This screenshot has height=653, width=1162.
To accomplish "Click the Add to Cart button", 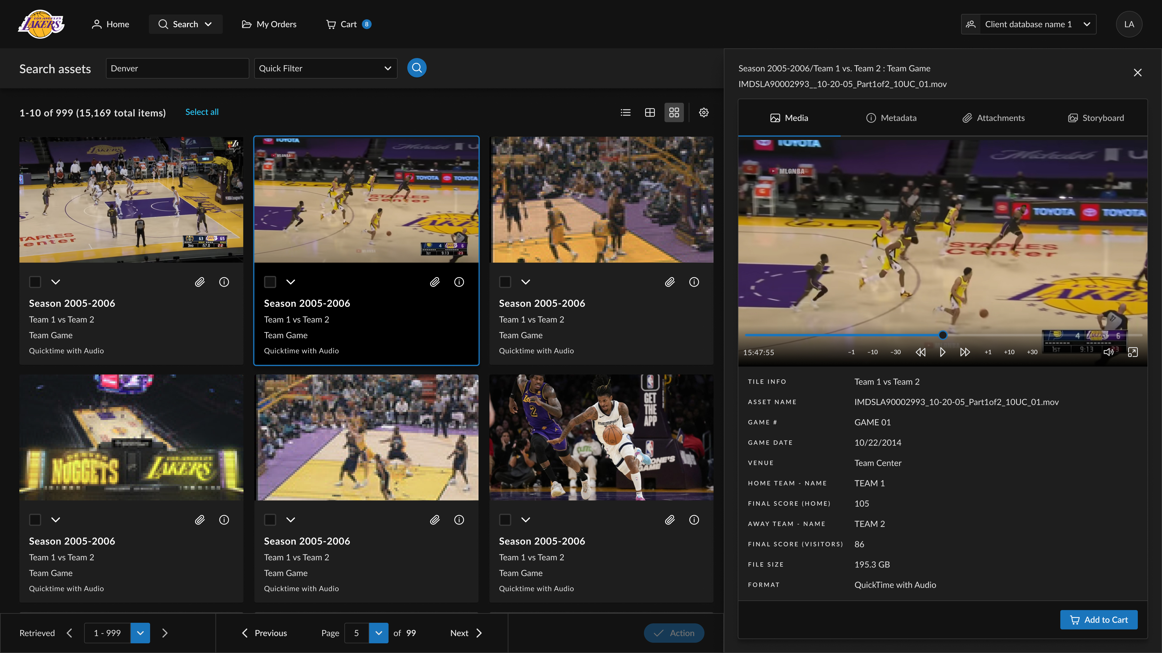I will (1098, 620).
